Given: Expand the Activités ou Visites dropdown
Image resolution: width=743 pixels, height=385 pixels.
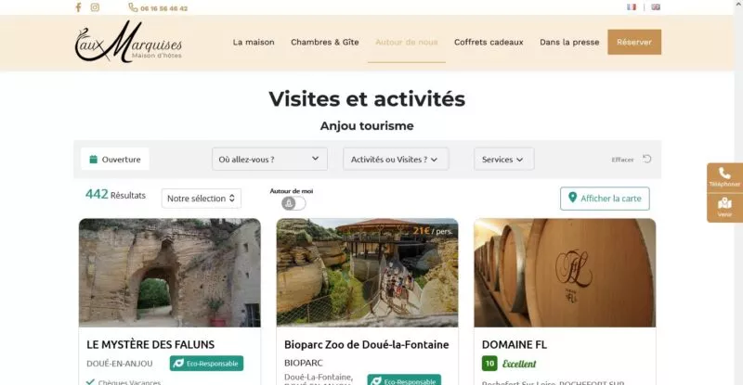Looking at the screenshot, I should (396, 159).
